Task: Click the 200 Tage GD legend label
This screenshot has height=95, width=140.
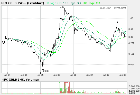Action: (91, 3)
